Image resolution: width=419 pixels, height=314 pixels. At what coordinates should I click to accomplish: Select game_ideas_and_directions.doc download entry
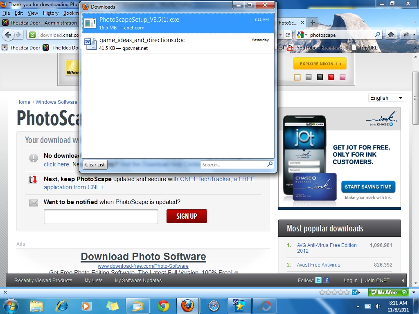[x=178, y=44]
